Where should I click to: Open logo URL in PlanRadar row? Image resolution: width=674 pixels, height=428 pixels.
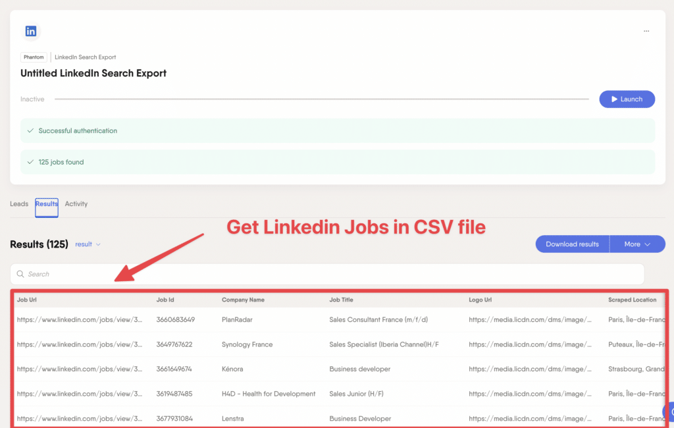530,319
